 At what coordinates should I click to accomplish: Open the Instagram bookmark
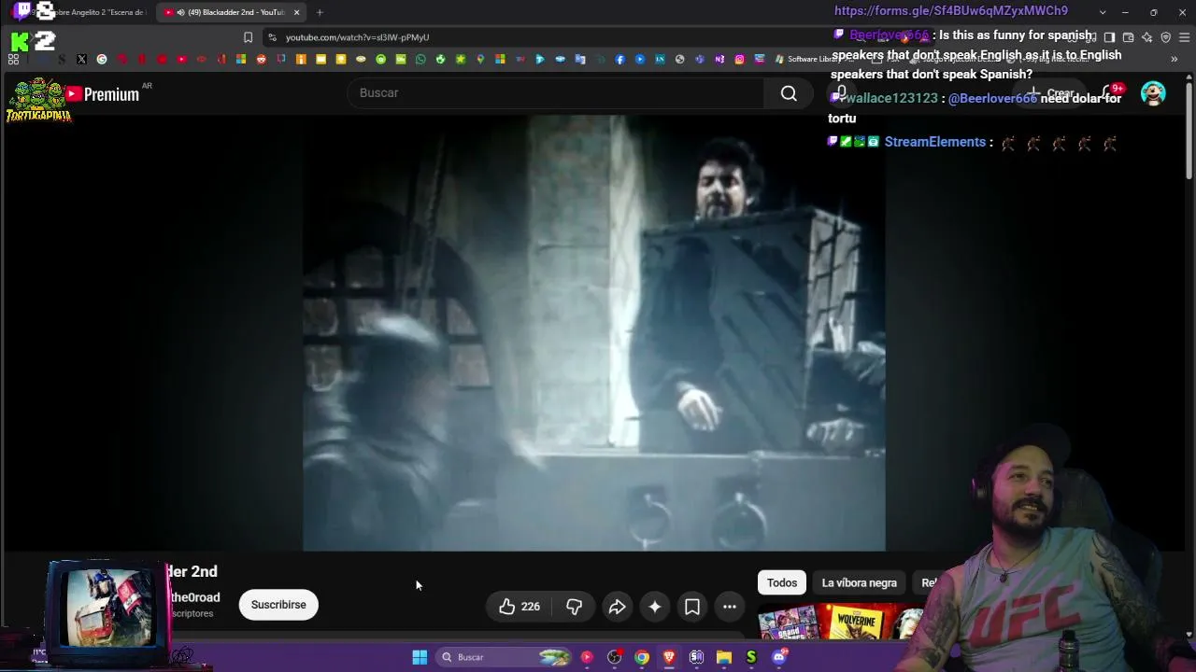click(x=739, y=60)
